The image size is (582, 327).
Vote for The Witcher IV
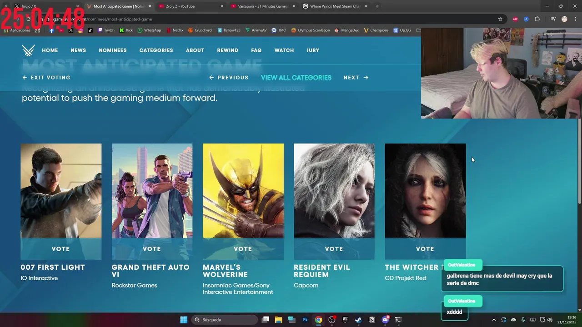[425, 249]
